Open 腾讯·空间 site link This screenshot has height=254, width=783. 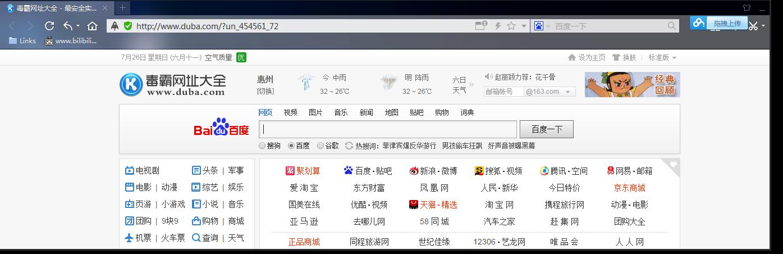564,171
